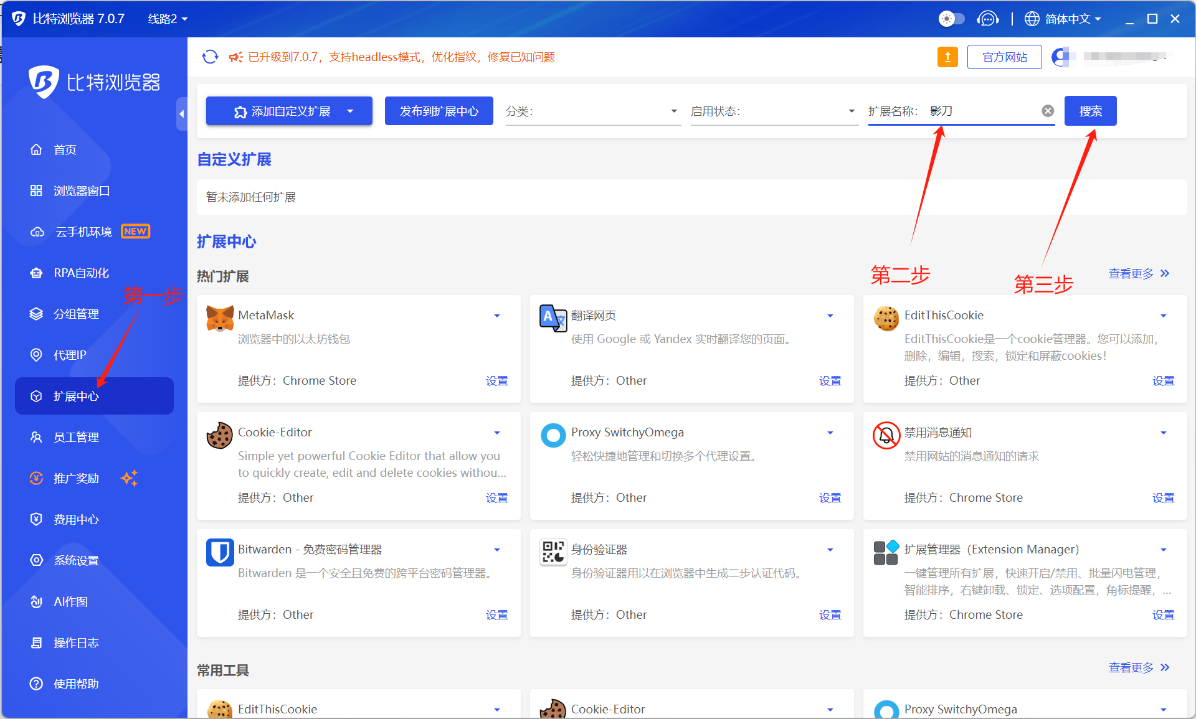Click the refresh icon beside the announcement
Image resolution: width=1196 pixels, height=719 pixels.
[210, 57]
